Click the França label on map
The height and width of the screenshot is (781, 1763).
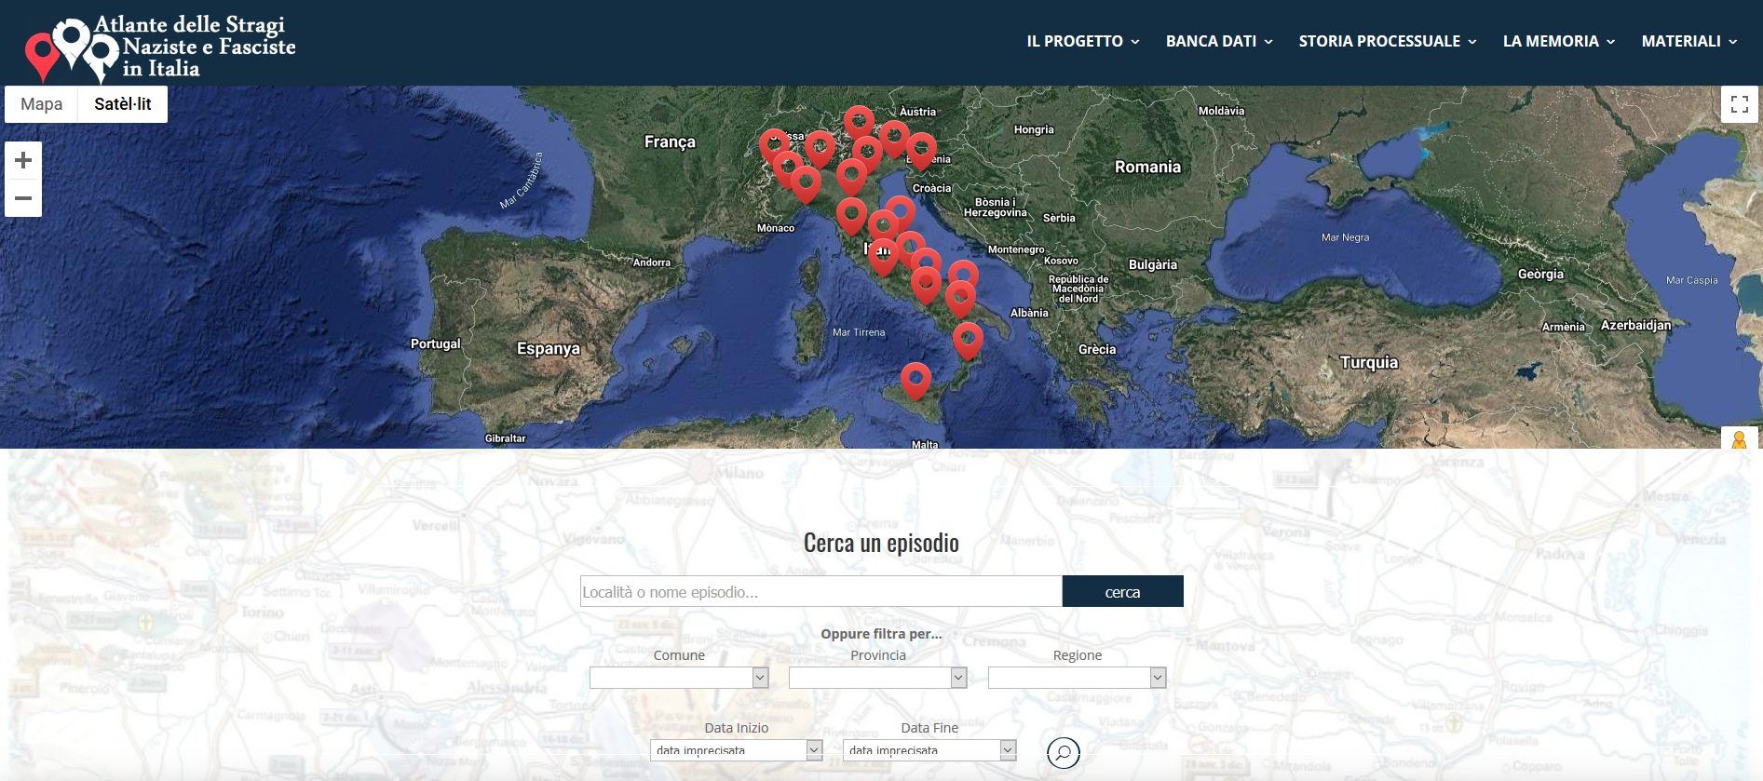pos(670,141)
